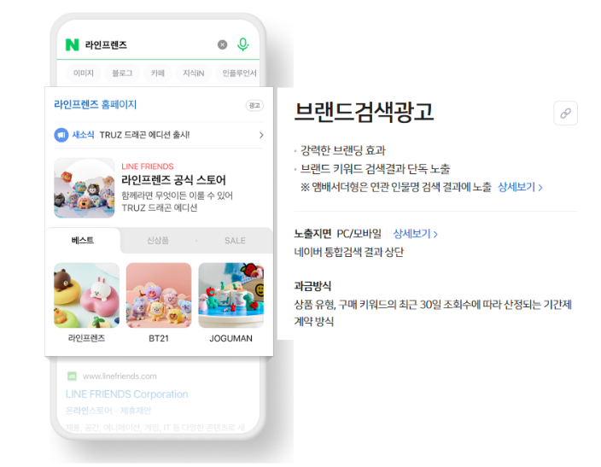Click the BT21 product thumbnail

[x=159, y=295]
